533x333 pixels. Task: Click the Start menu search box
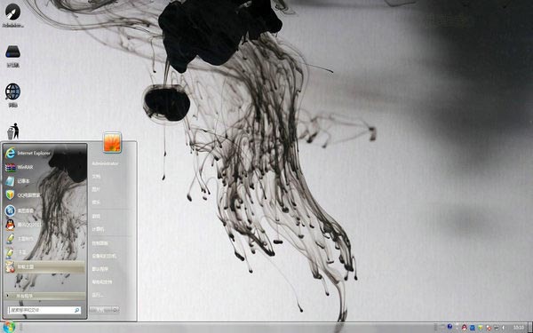tap(44, 310)
